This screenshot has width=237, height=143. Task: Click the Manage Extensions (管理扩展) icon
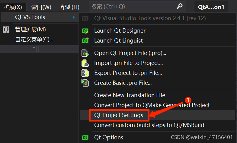6,30
